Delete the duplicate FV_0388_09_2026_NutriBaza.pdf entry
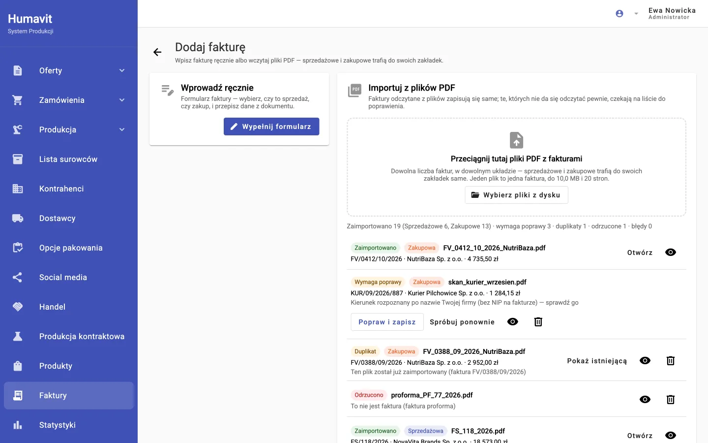The width and height of the screenshot is (708, 443). (x=671, y=361)
